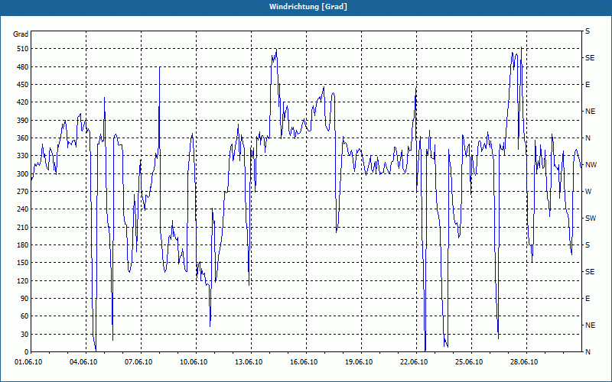Select the 420 y-axis tick label
Image resolution: width=612 pixels, height=382 pixels.
click(x=23, y=102)
